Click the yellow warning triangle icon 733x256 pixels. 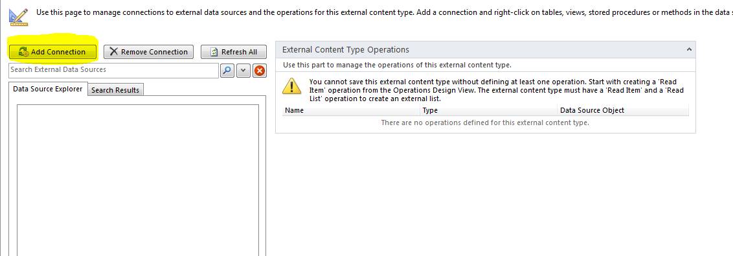coord(293,87)
